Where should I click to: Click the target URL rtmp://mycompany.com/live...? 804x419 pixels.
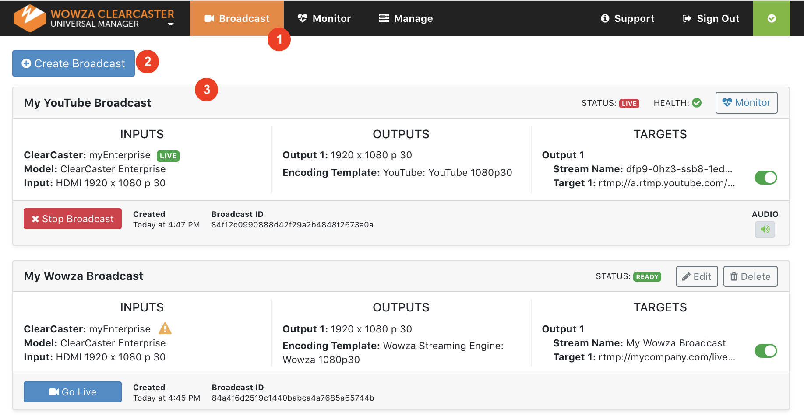coord(667,357)
